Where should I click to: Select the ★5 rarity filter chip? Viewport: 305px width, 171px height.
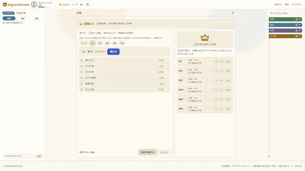click(115, 43)
